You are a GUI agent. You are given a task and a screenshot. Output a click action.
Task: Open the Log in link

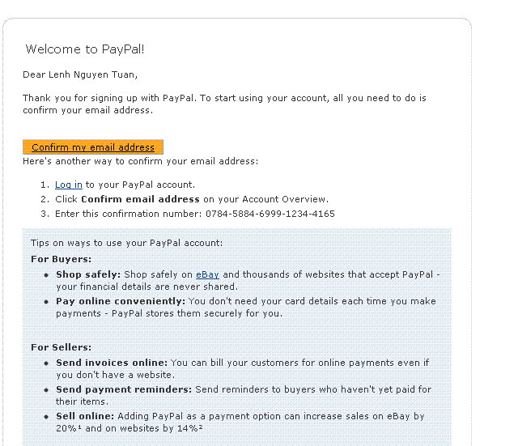click(x=68, y=185)
